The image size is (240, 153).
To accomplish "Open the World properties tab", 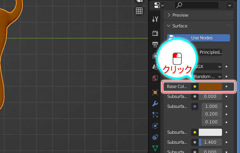I will click(155, 78).
